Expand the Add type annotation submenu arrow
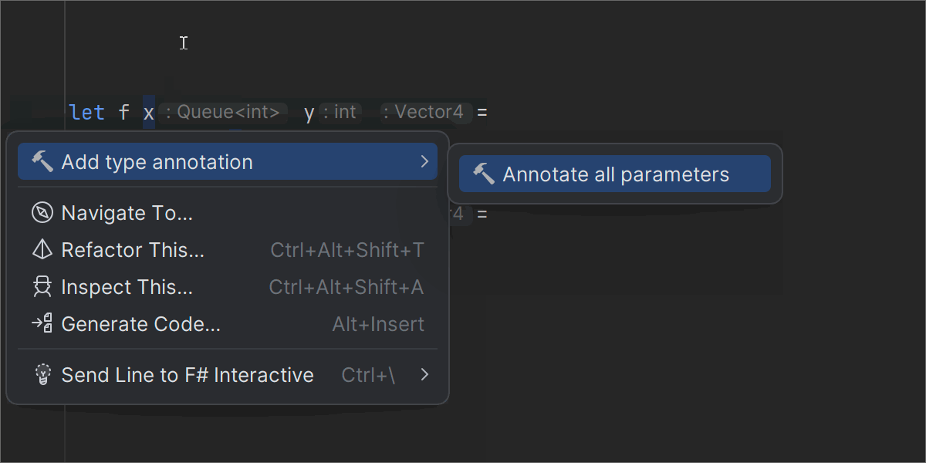This screenshot has width=926, height=463. coord(424,162)
